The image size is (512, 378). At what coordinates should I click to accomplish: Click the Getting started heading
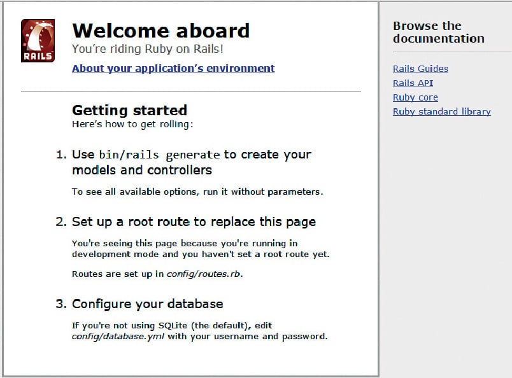coord(129,110)
